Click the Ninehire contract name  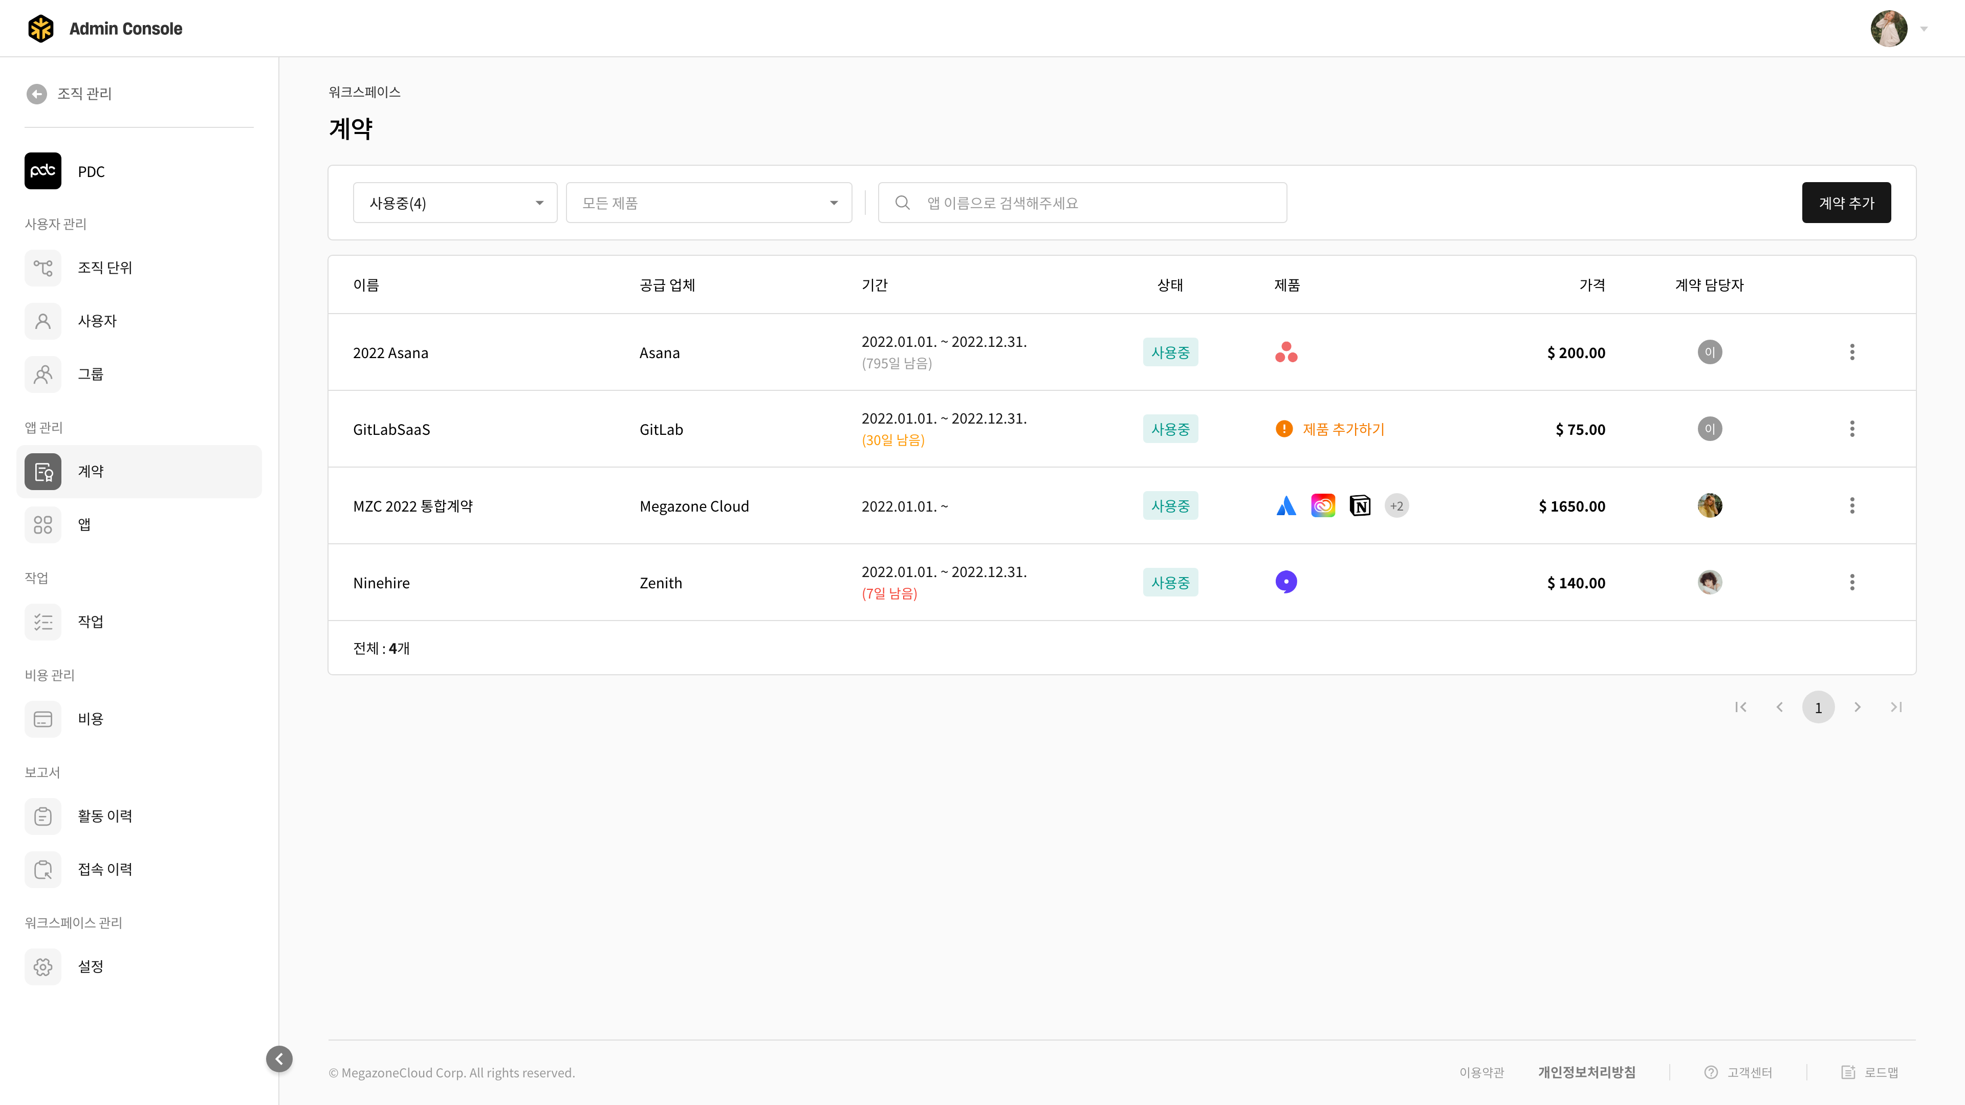tap(381, 583)
